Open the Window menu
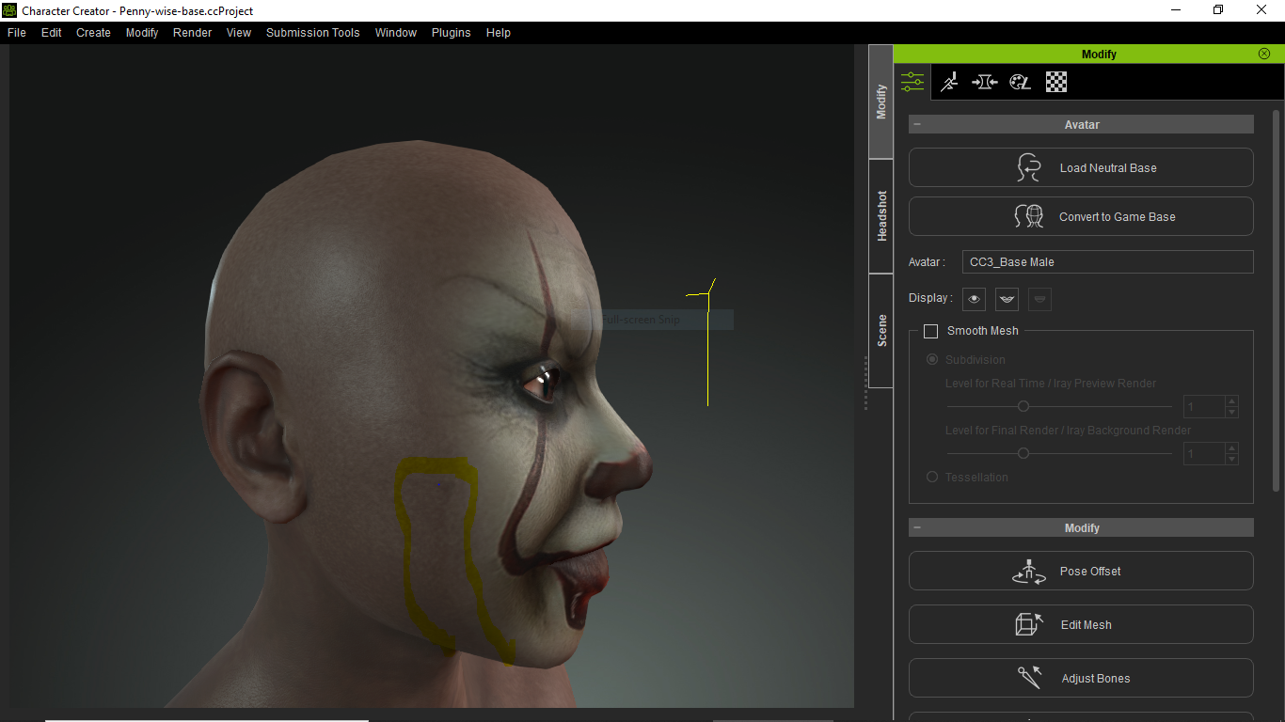The width and height of the screenshot is (1285, 722). pyautogui.click(x=396, y=32)
